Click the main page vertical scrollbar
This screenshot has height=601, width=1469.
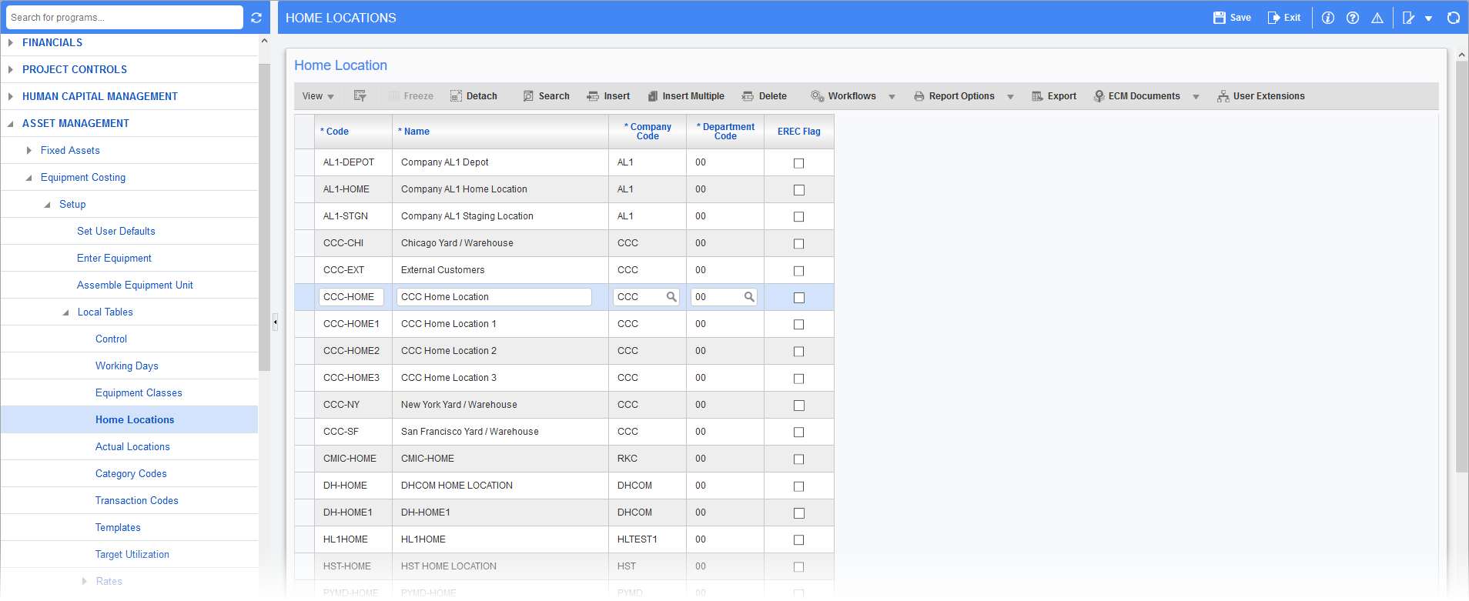[1462, 266]
